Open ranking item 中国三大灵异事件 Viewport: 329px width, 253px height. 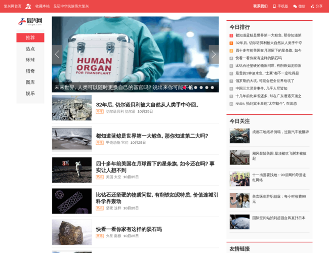pos(261,89)
